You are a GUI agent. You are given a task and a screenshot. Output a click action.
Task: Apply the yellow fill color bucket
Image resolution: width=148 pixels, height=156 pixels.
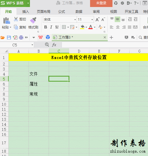click(82, 27)
